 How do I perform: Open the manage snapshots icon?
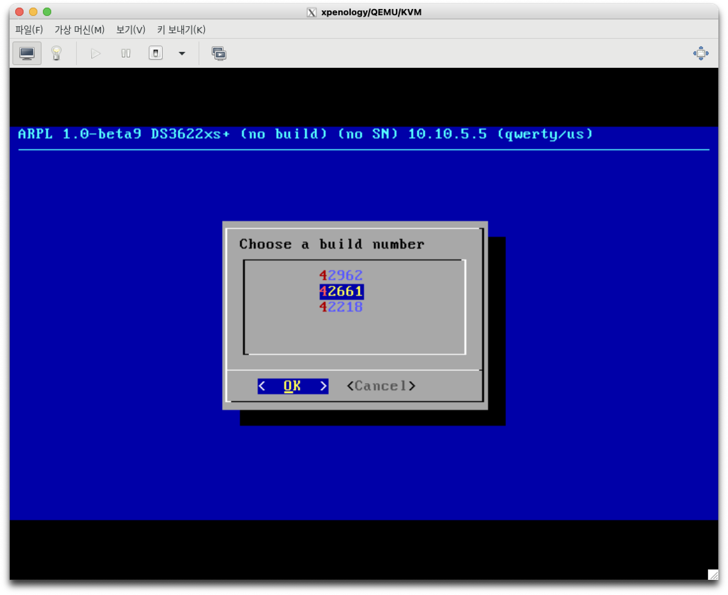point(219,53)
